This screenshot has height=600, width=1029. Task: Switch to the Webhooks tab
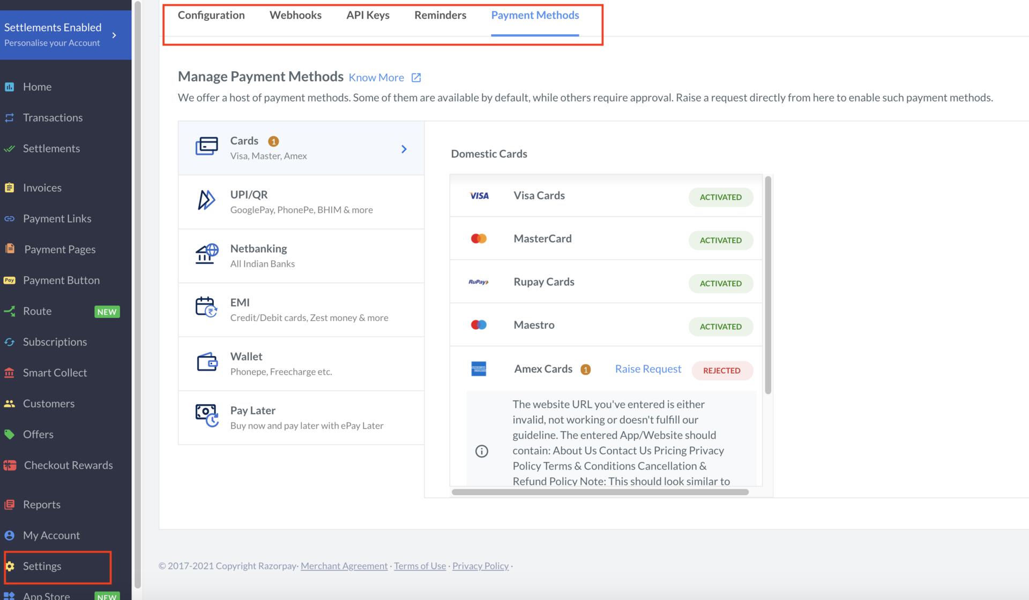click(295, 16)
